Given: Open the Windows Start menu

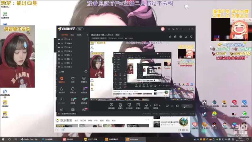Looking at the screenshot, I should point(3,139).
